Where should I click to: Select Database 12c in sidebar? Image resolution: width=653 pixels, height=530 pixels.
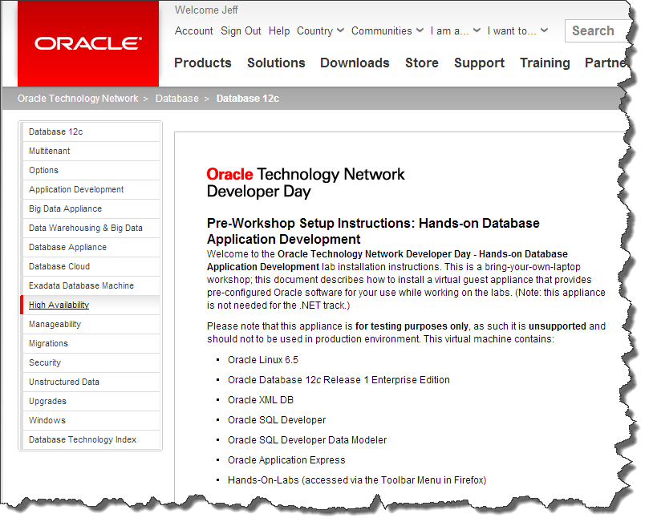point(91,131)
